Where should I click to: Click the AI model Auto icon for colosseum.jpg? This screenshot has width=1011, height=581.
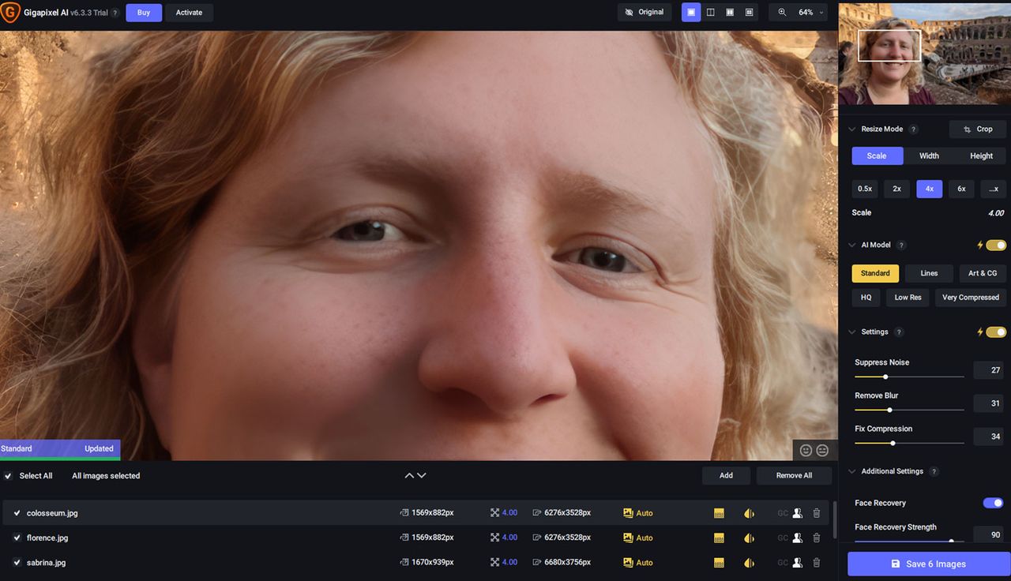[x=629, y=513]
